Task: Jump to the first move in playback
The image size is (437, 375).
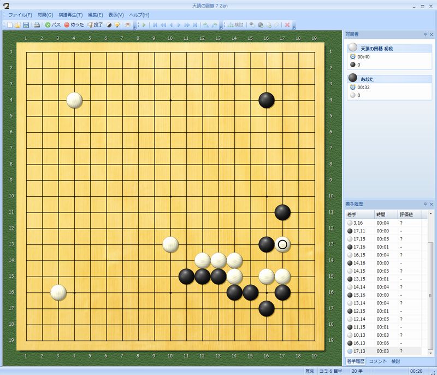Action: tap(155, 25)
